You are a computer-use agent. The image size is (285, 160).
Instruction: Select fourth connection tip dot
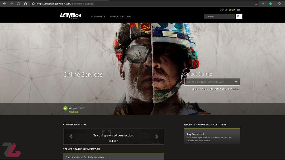tap(117, 141)
